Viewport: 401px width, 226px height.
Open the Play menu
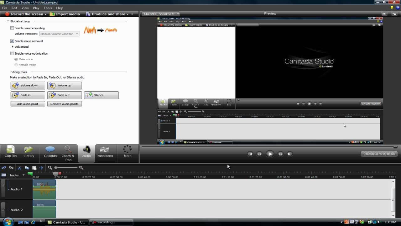tap(36, 8)
